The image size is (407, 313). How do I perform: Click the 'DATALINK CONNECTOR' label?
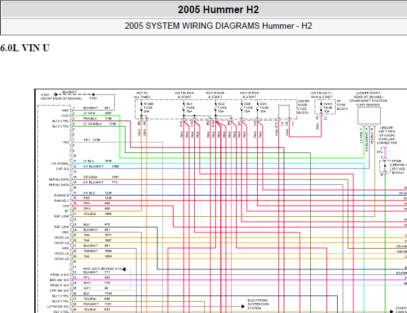click(x=387, y=141)
